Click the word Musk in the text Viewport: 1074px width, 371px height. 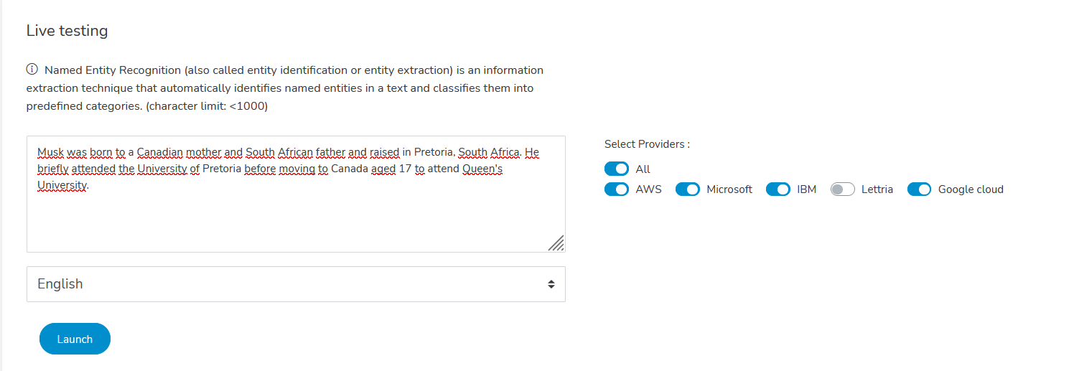pos(50,152)
